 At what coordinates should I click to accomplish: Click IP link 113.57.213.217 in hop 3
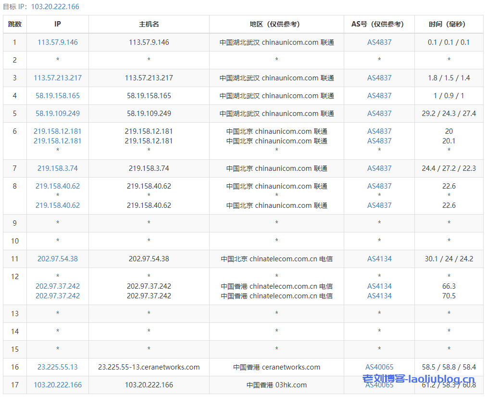click(58, 78)
